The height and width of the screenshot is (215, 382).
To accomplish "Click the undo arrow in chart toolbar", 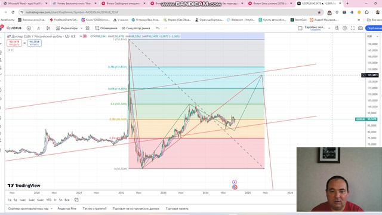I will pos(158,28).
